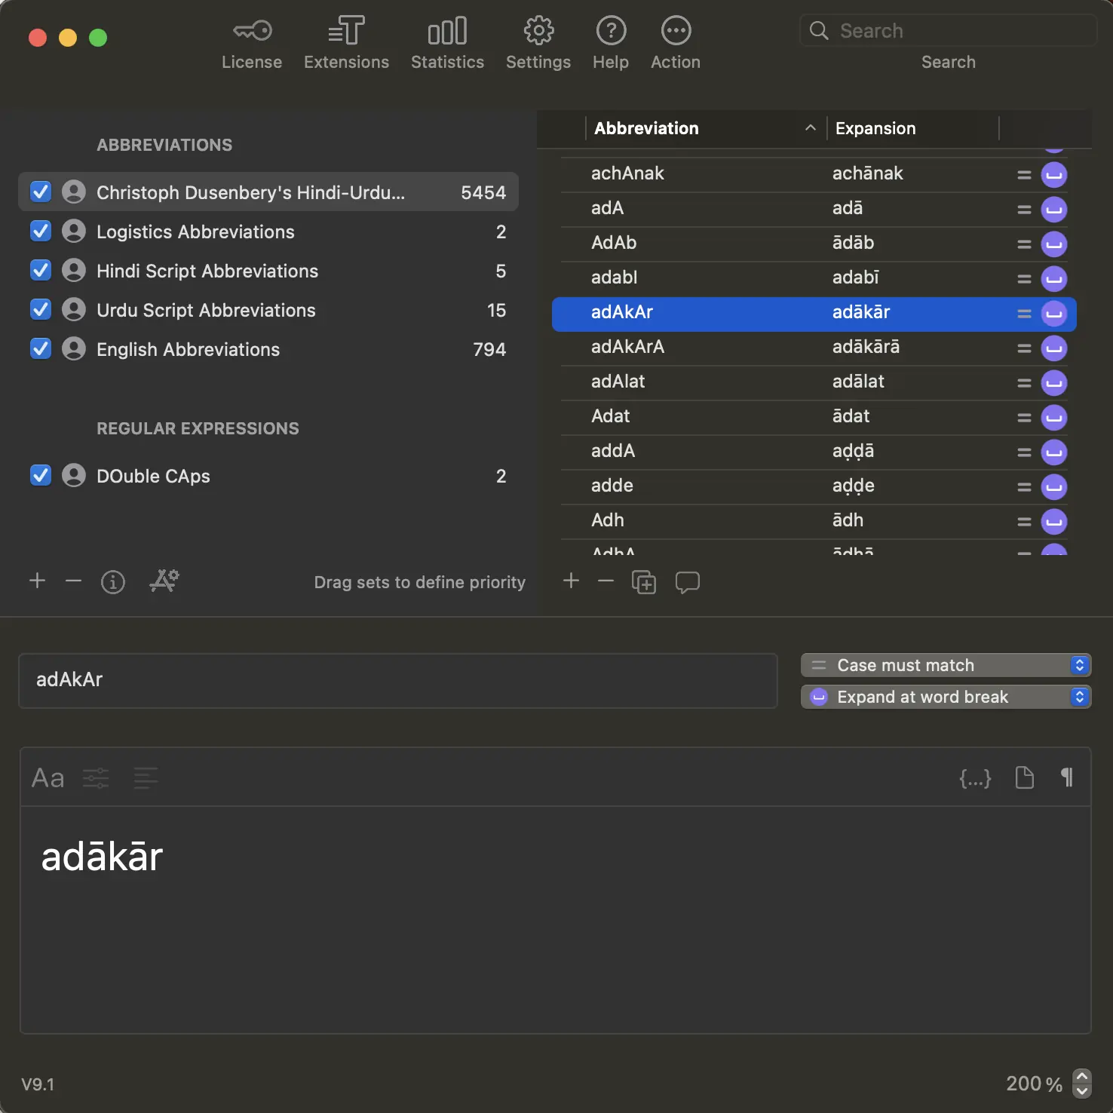Screen dimensions: 1113x1113
Task: Add a new abbreviation set
Action: (x=38, y=581)
